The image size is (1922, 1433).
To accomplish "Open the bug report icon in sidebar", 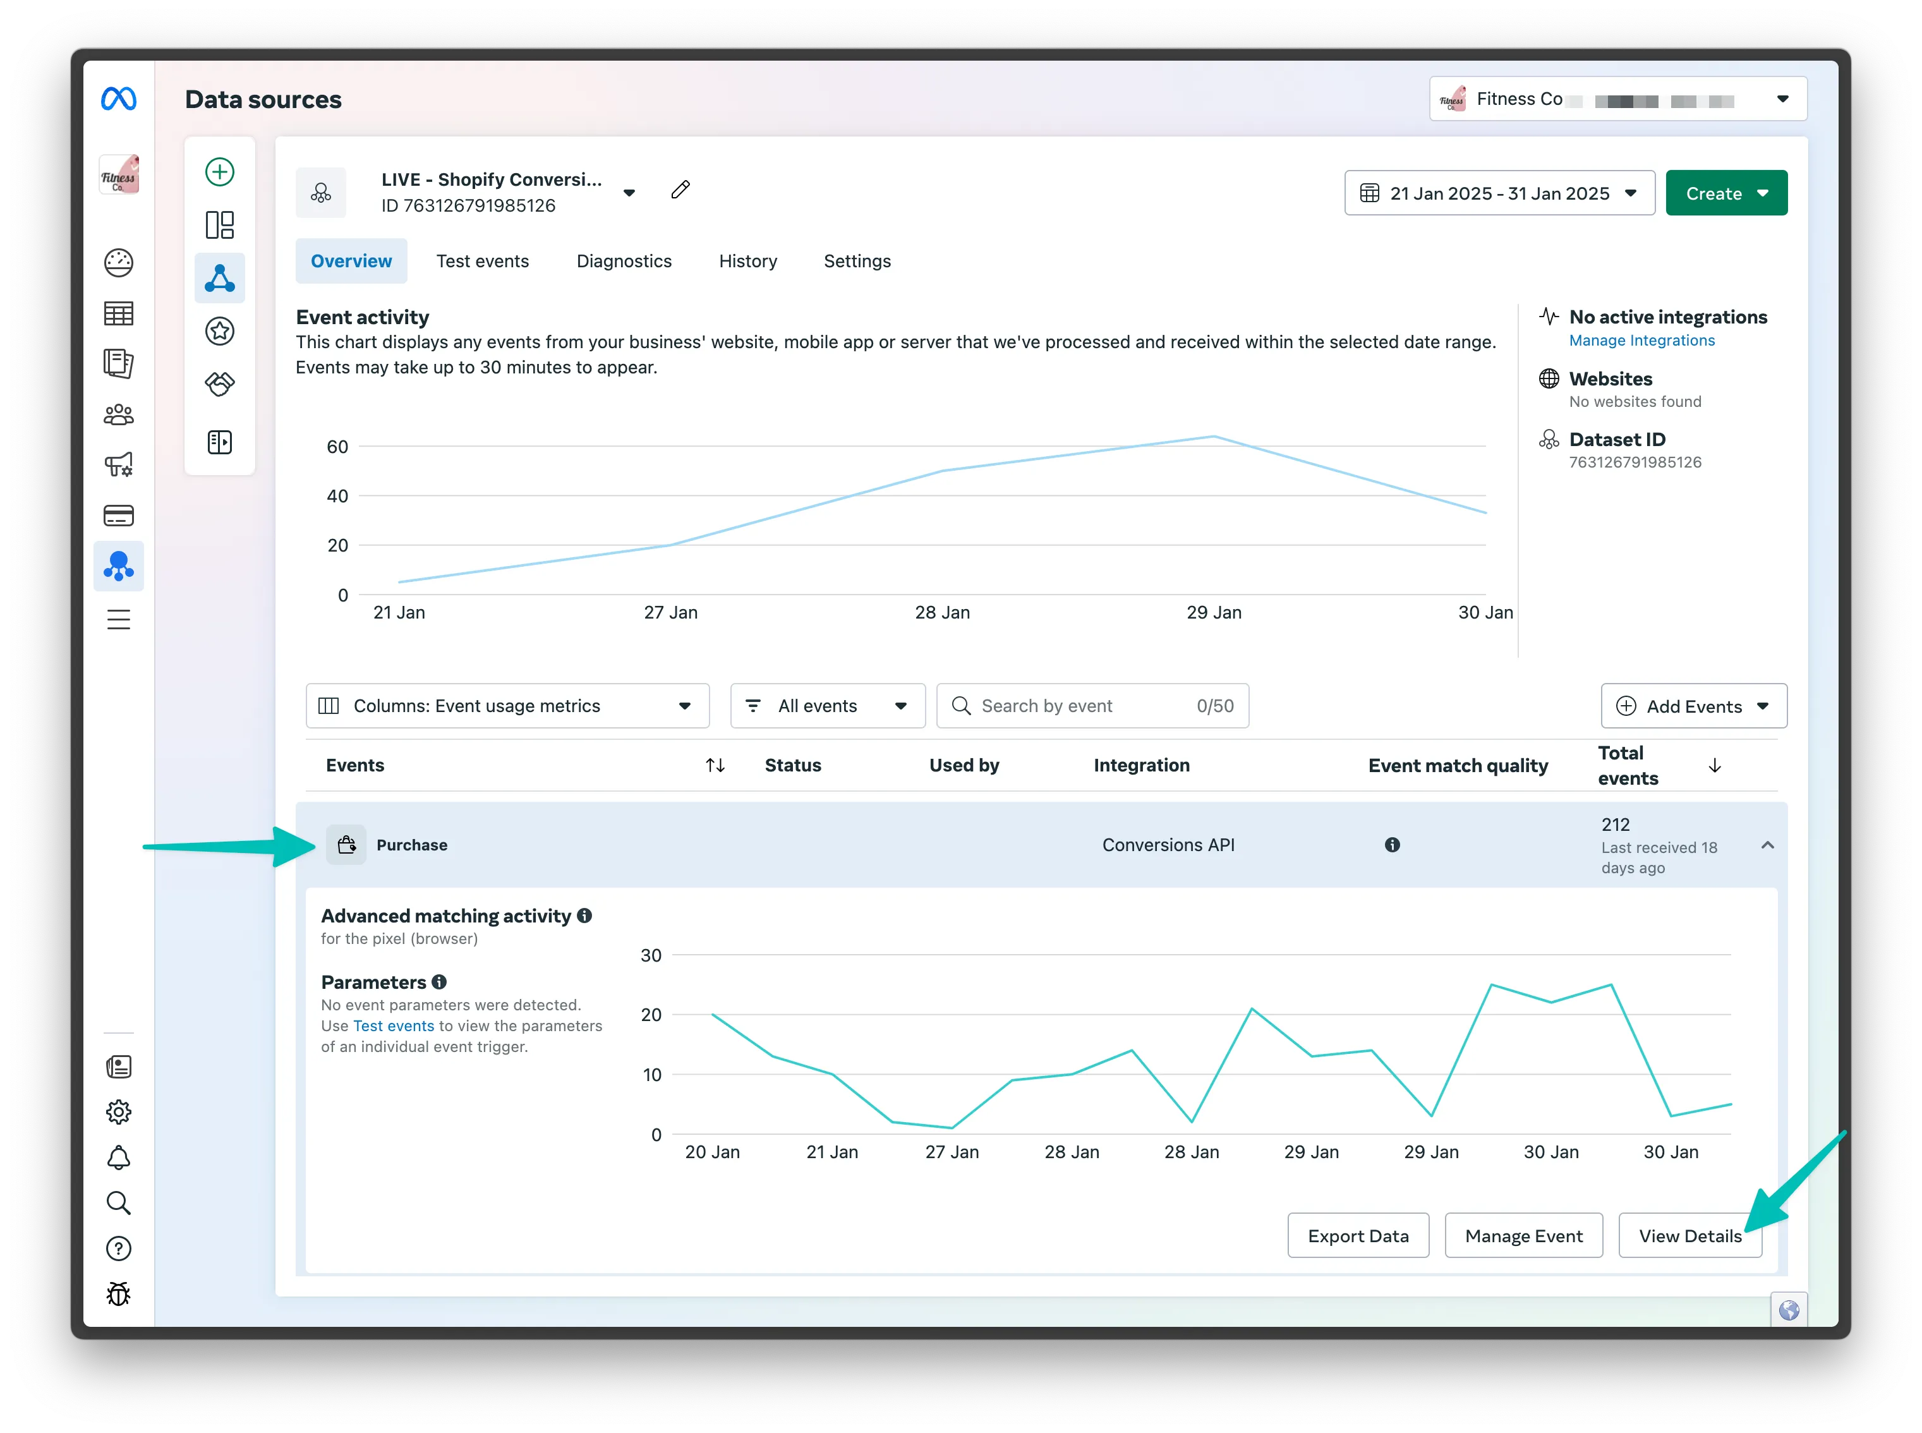I will tap(119, 1293).
